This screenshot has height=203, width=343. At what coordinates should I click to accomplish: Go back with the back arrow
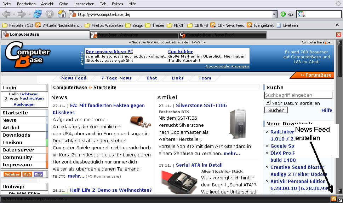pyautogui.click(x=6, y=14)
